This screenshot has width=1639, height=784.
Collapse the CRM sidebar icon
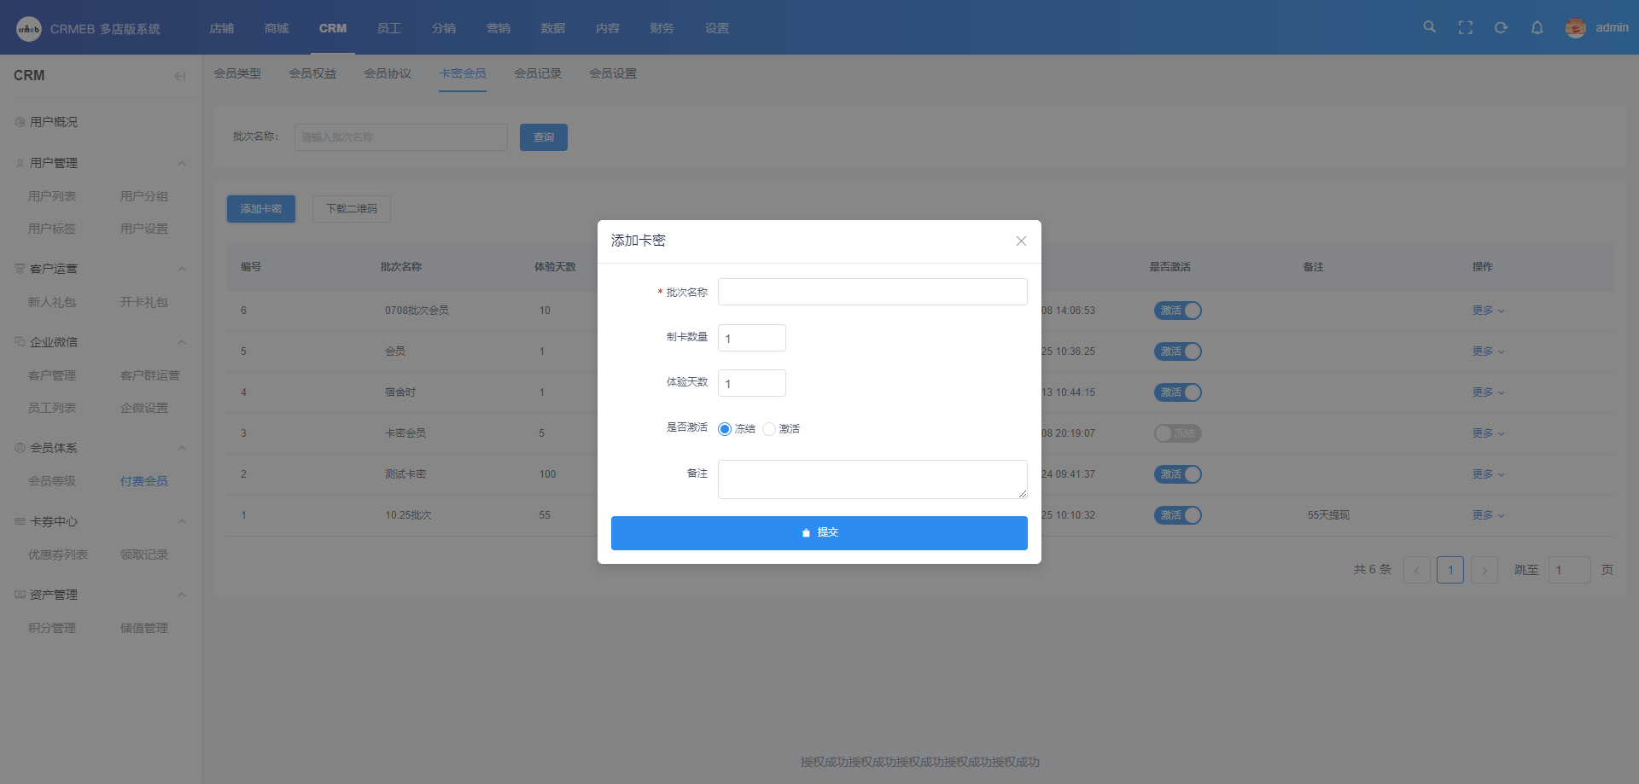click(x=179, y=76)
